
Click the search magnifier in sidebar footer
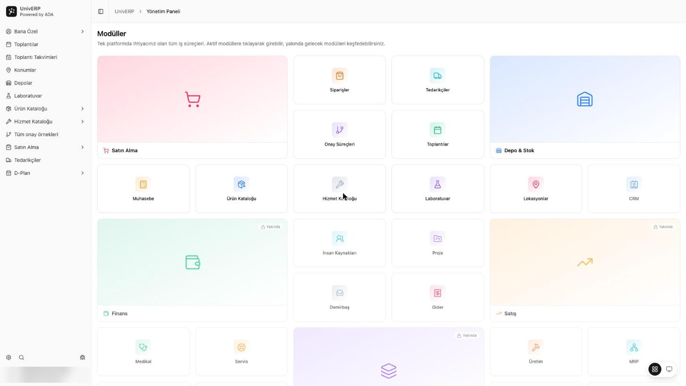tap(21, 358)
